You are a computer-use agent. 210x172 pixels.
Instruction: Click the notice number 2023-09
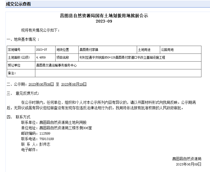tap(104, 21)
